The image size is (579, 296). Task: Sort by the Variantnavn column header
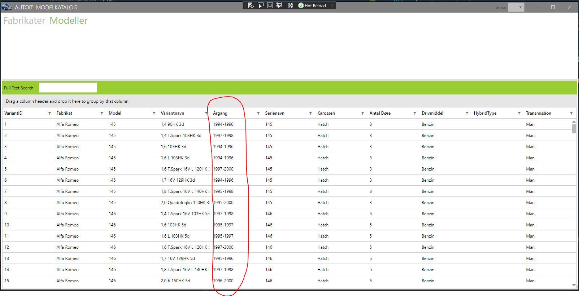(x=173, y=113)
